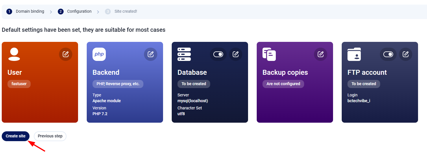
Task: Disable the FTP account toggle
Action: (388, 54)
